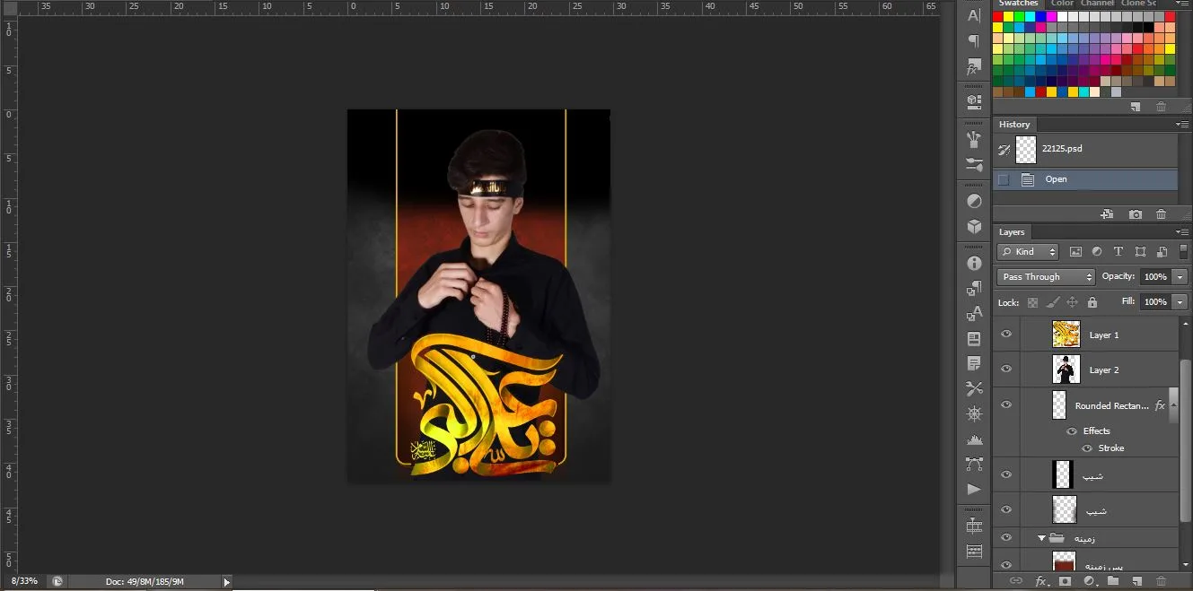
Task: Add layer mask from Layers panel bottom
Action: click(x=1066, y=581)
